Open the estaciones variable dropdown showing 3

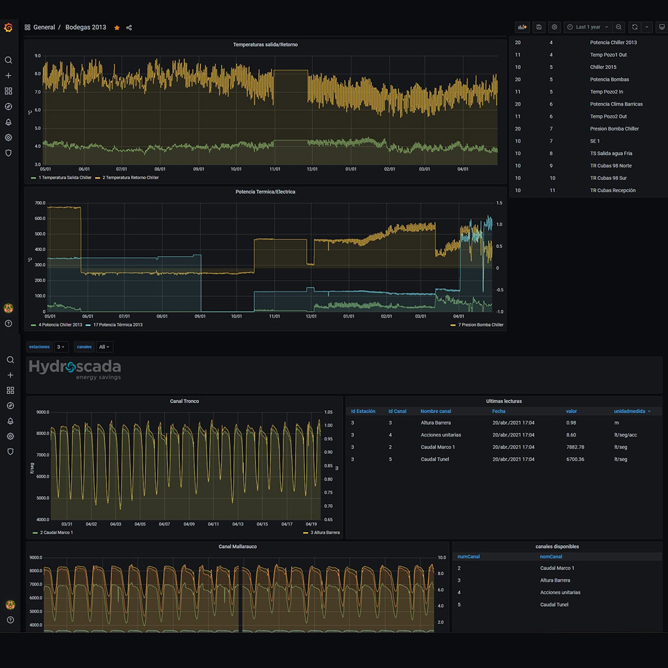click(x=61, y=347)
